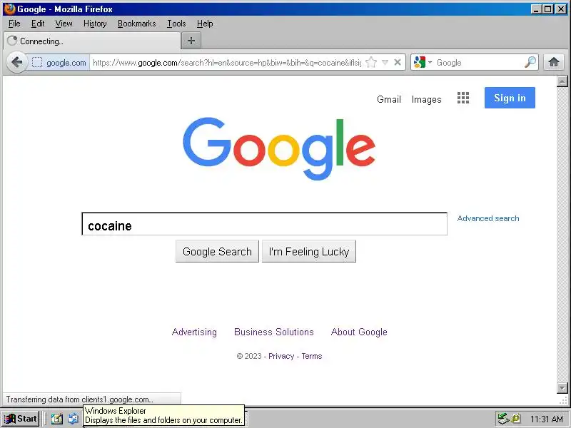This screenshot has width=571, height=428.
Task: Open the Gmail link
Action: click(x=388, y=99)
